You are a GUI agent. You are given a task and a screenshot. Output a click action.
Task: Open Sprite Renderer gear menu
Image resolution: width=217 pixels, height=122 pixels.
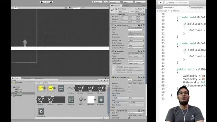click(x=144, y=25)
